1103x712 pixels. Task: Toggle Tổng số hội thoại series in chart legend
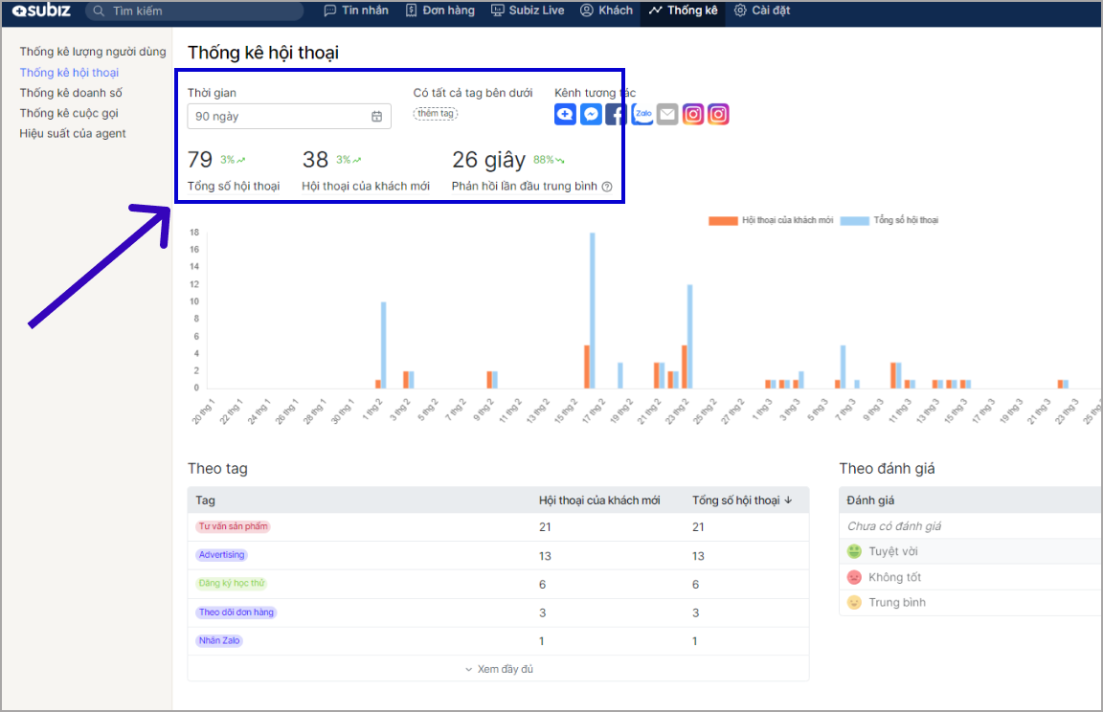pos(890,220)
